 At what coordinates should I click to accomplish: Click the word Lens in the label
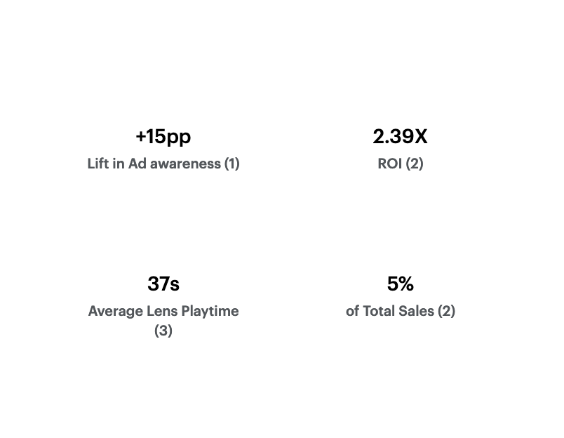[162, 311]
